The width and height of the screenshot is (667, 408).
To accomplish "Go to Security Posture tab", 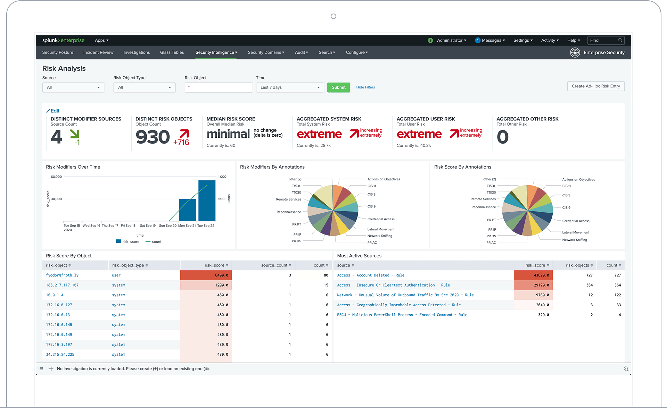I will (58, 52).
